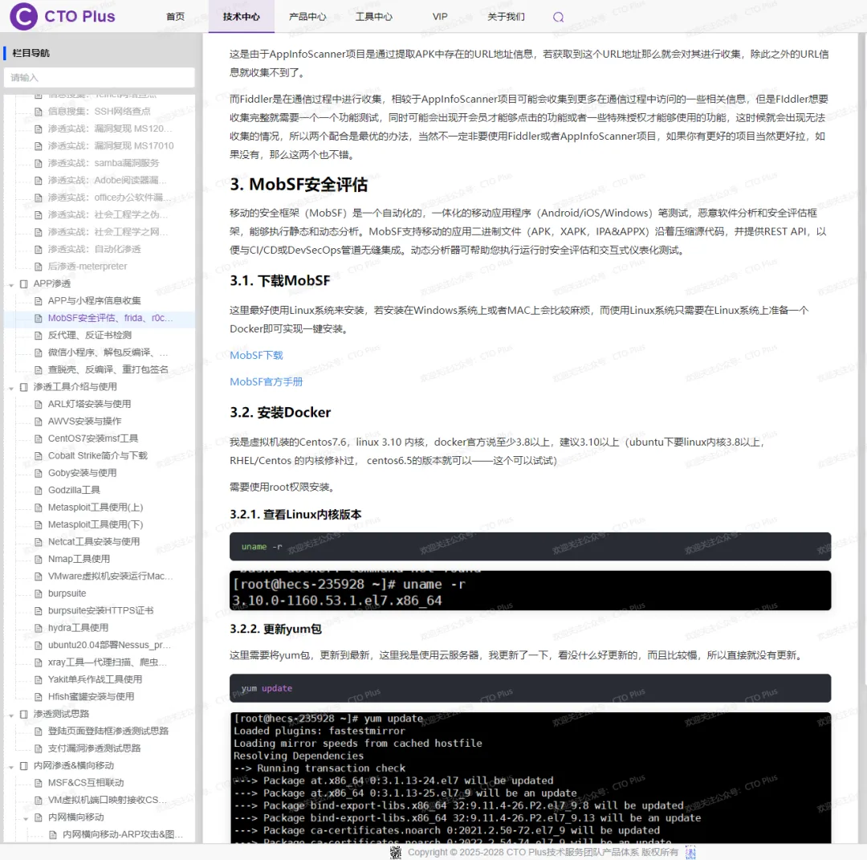
Task: Open 内网横向移动-ARP攻击 article
Action: pos(122,834)
